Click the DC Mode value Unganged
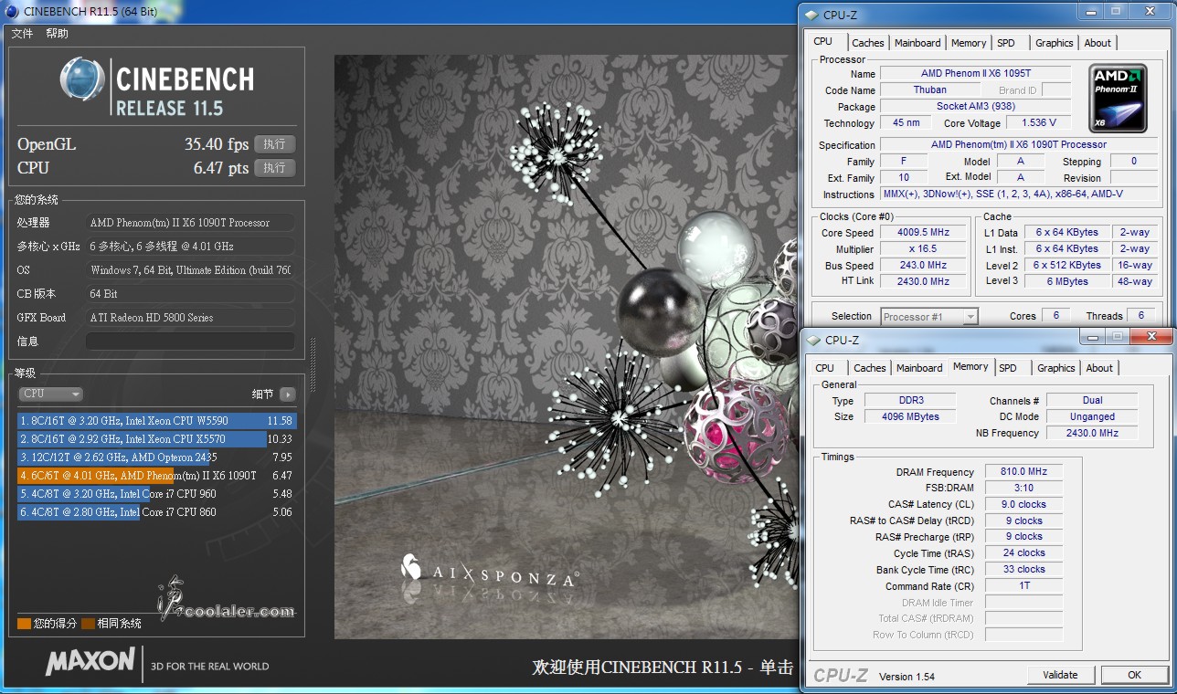The height and width of the screenshot is (694, 1177). pos(1092,416)
